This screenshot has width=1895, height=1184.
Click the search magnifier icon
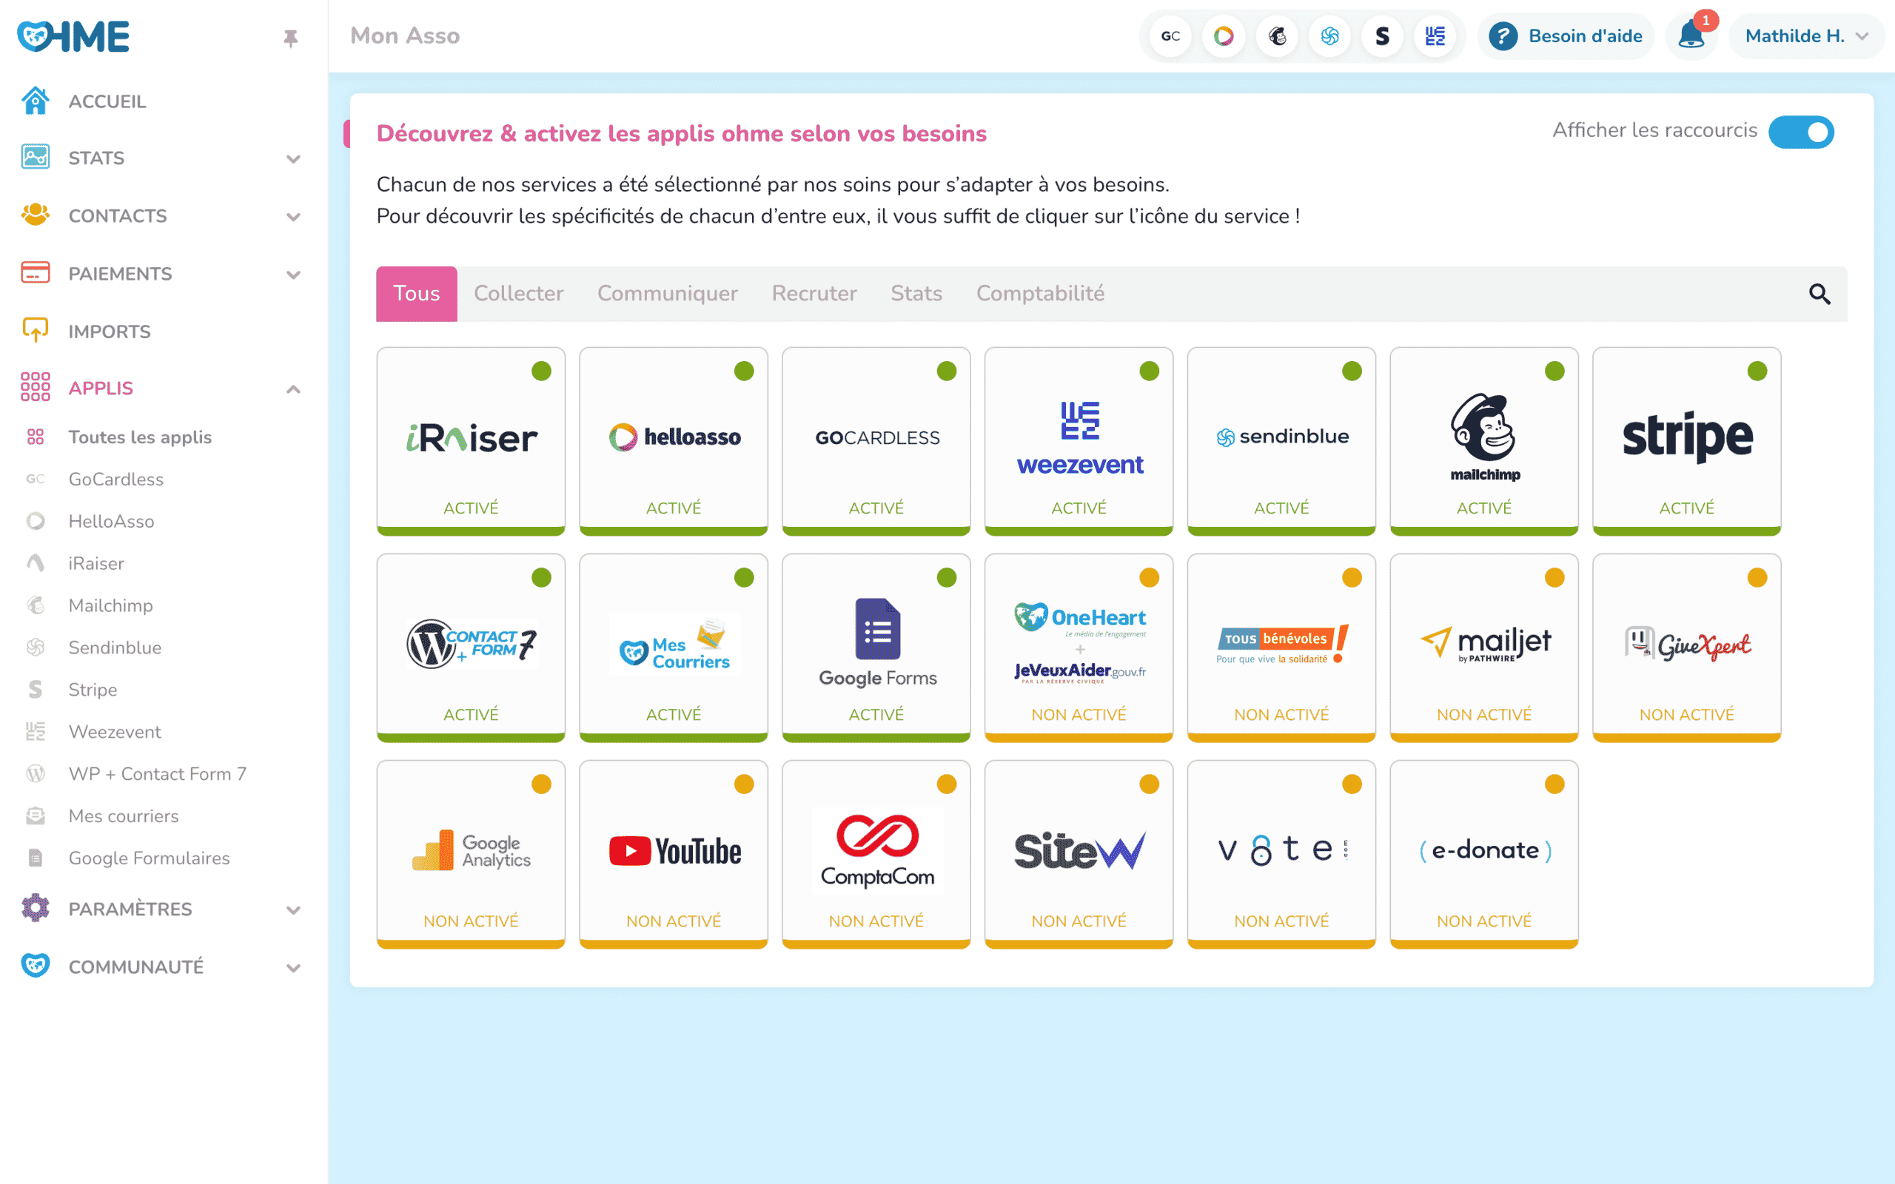point(1819,294)
